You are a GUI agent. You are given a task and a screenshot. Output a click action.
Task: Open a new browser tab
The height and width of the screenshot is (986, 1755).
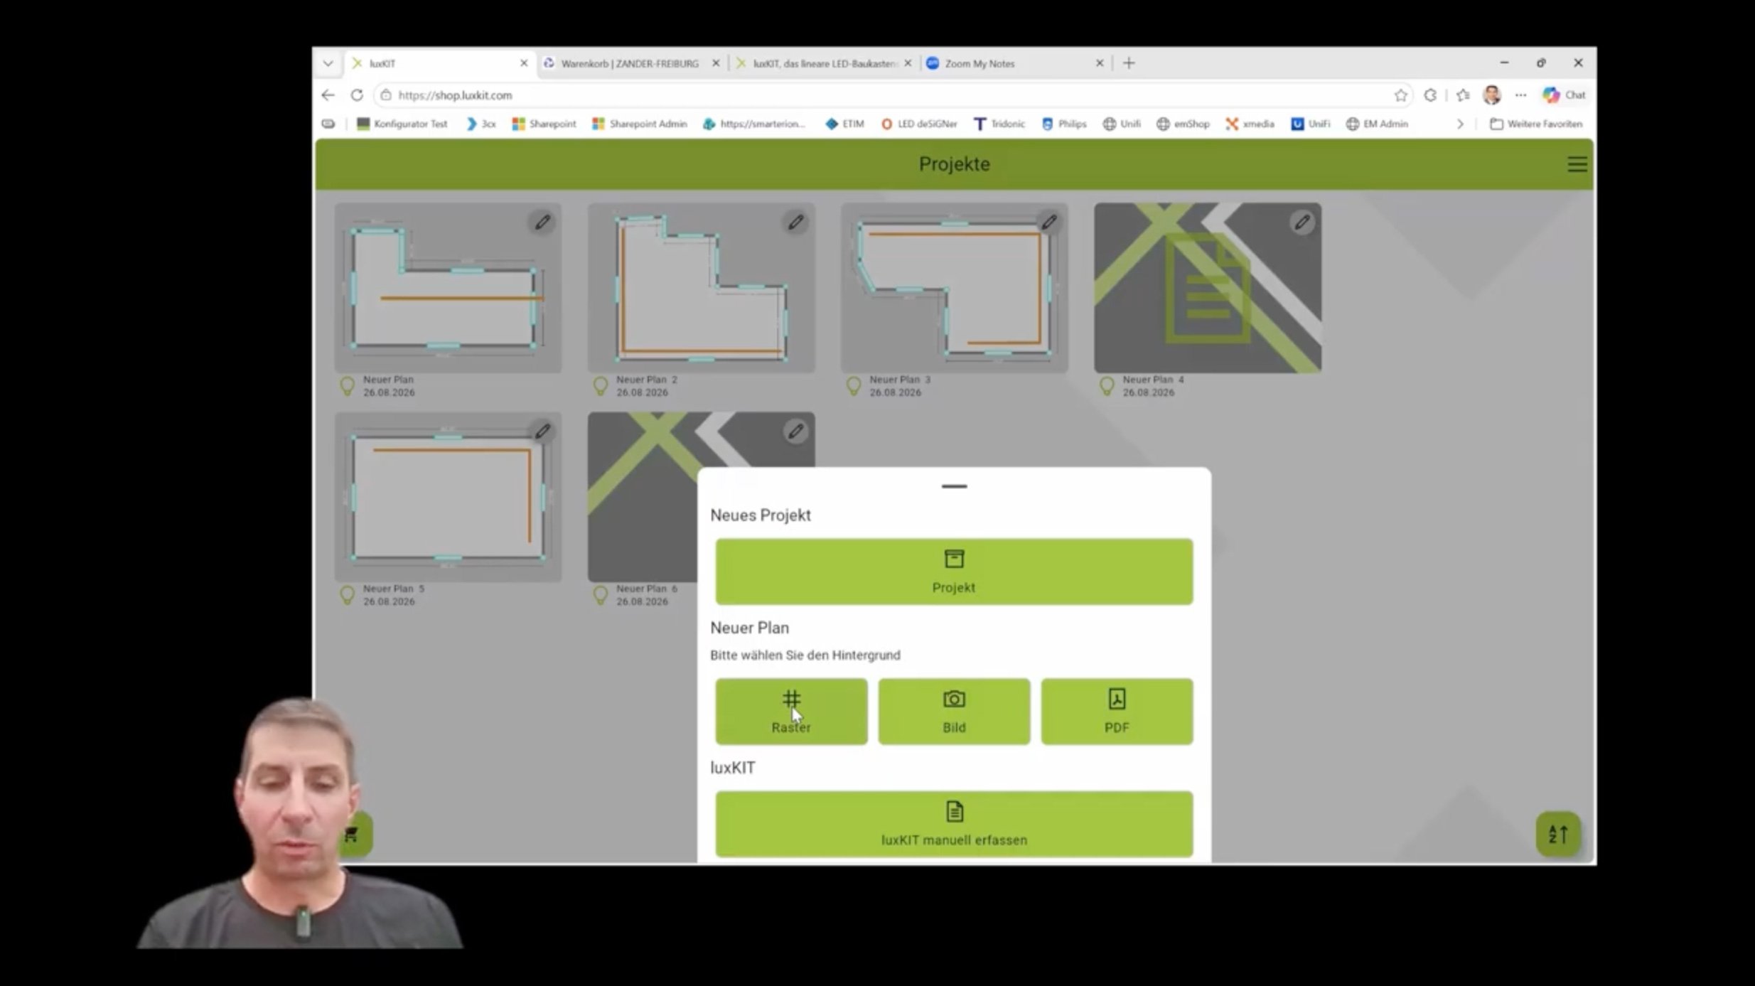point(1129,63)
